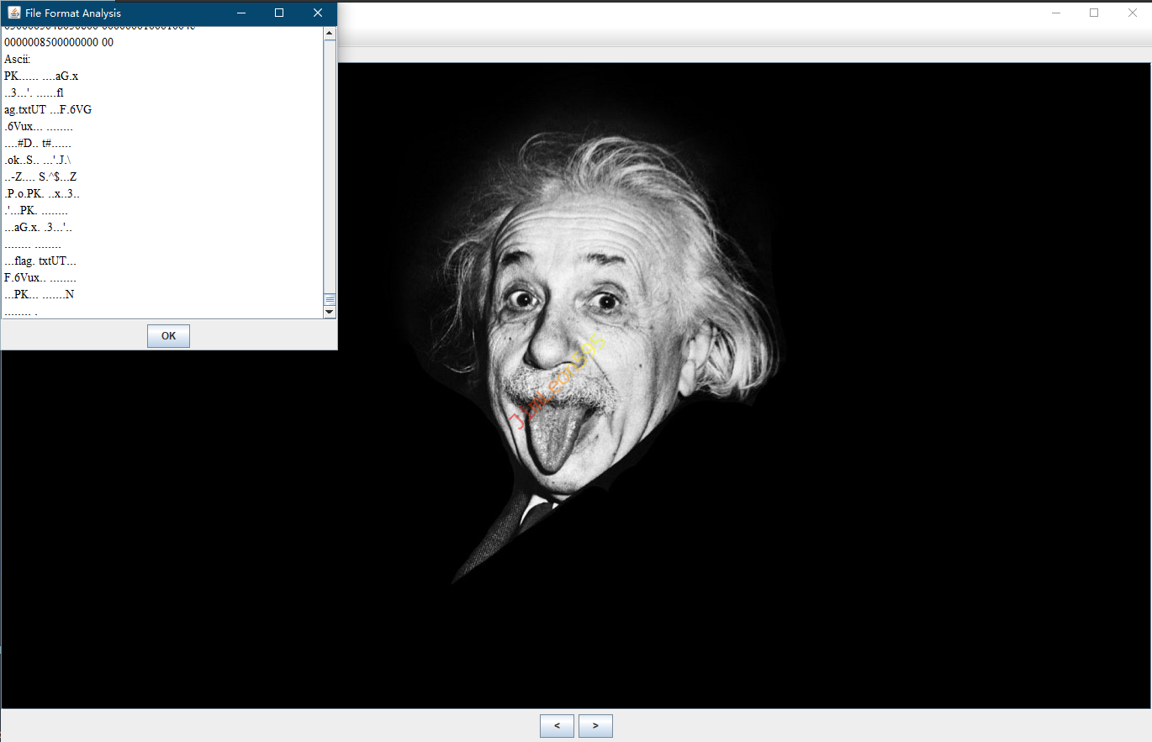The image size is (1152, 742).
Task: Minimize the main image viewer window
Action: coord(1055,13)
